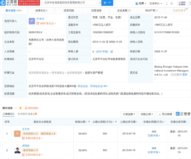Open notifications bell in header

click(x=172, y=3)
